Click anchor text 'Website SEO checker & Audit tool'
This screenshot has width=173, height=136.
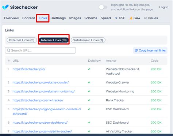(123, 71)
